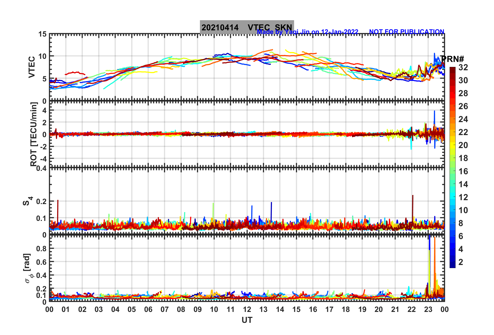Click the "0.1" tick on the S4 axis
Screen dimensions: 494x335
(42, 218)
